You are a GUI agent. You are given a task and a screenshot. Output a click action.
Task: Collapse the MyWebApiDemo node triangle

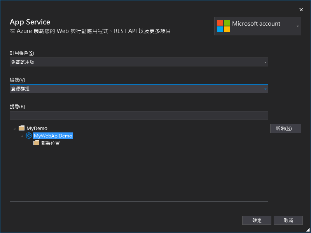pos(22,136)
